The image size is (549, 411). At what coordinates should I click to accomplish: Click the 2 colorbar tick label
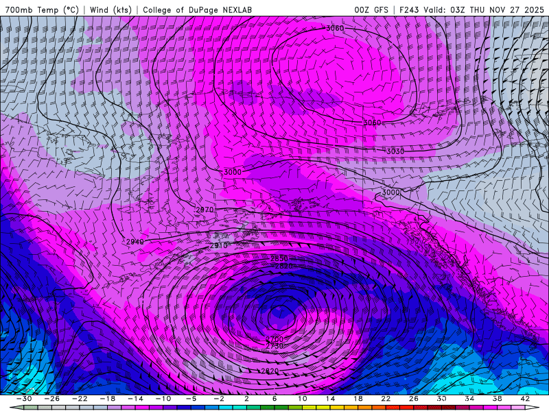pyautogui.click(x=246, y=399)
